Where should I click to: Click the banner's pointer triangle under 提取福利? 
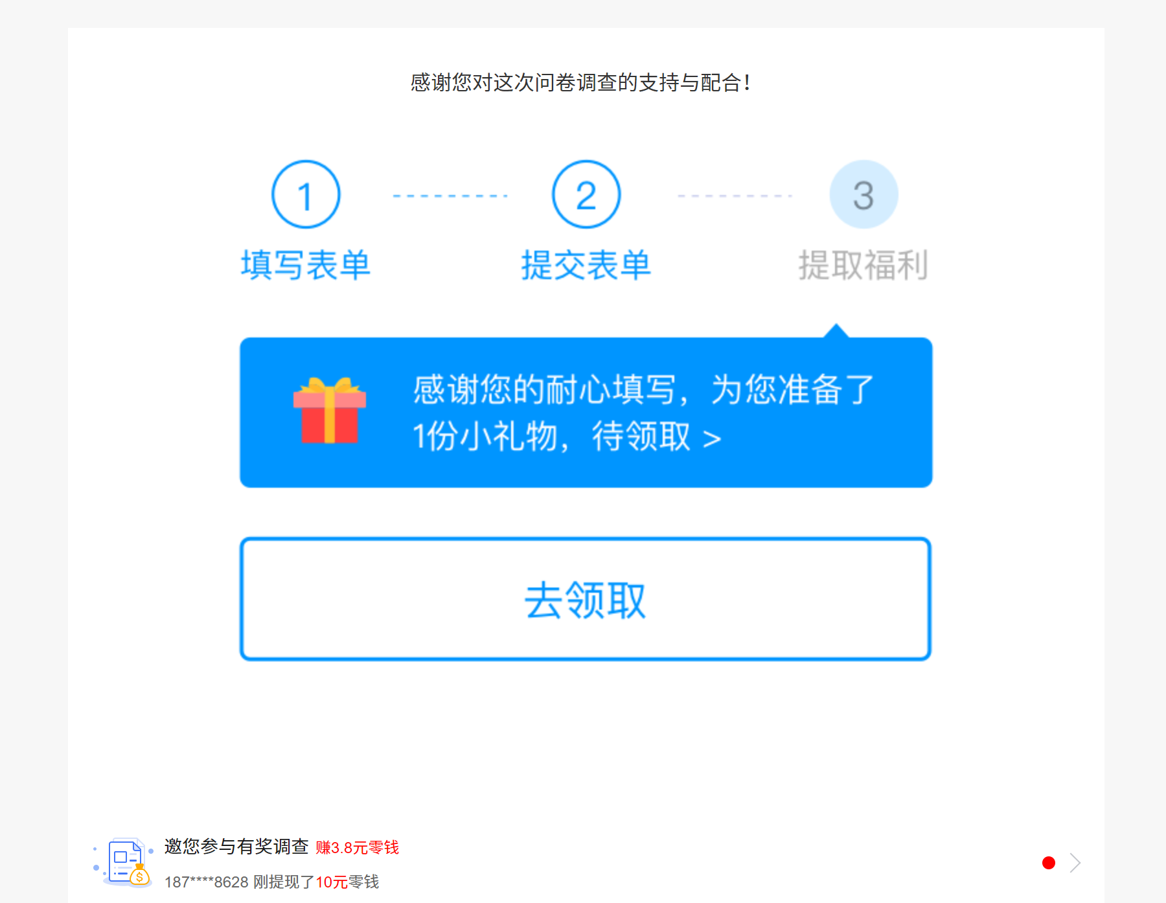[836, 330]
